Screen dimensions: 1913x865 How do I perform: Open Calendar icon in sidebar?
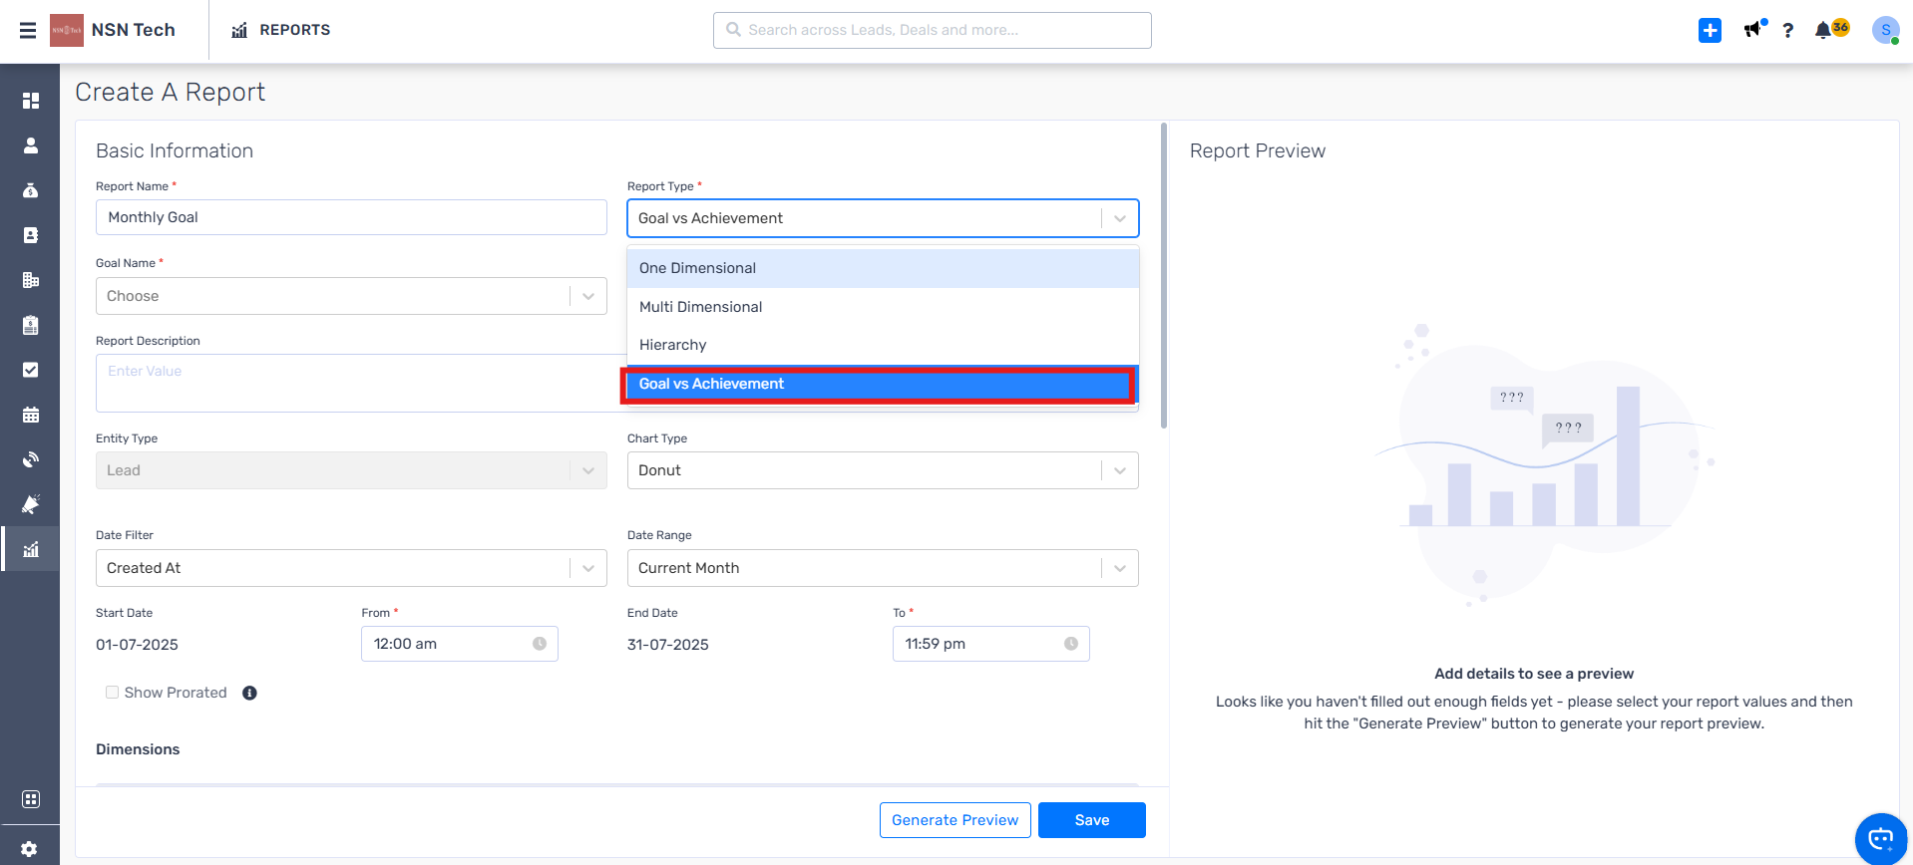click(x=31, y=415)
